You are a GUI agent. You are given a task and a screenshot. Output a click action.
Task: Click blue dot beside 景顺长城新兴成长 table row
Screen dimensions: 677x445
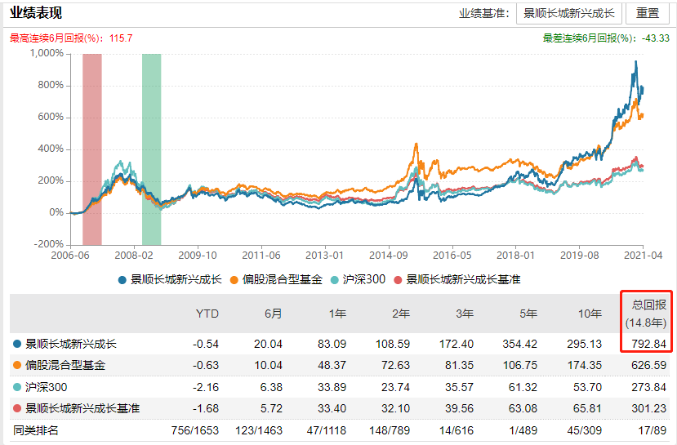pyautogui.click(x=18, y=345)
